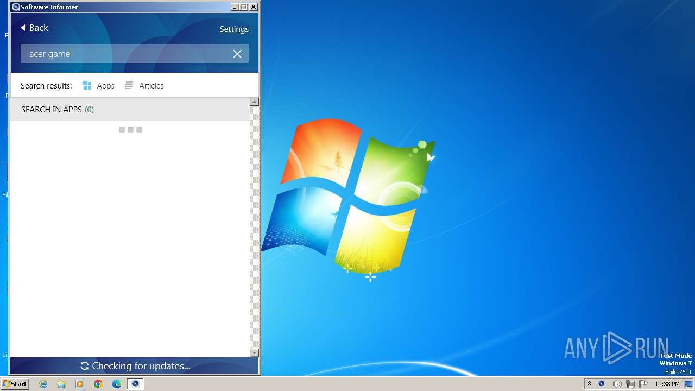
Task: Minimize the Software Informer window
Action: click(x=235, y=7)
